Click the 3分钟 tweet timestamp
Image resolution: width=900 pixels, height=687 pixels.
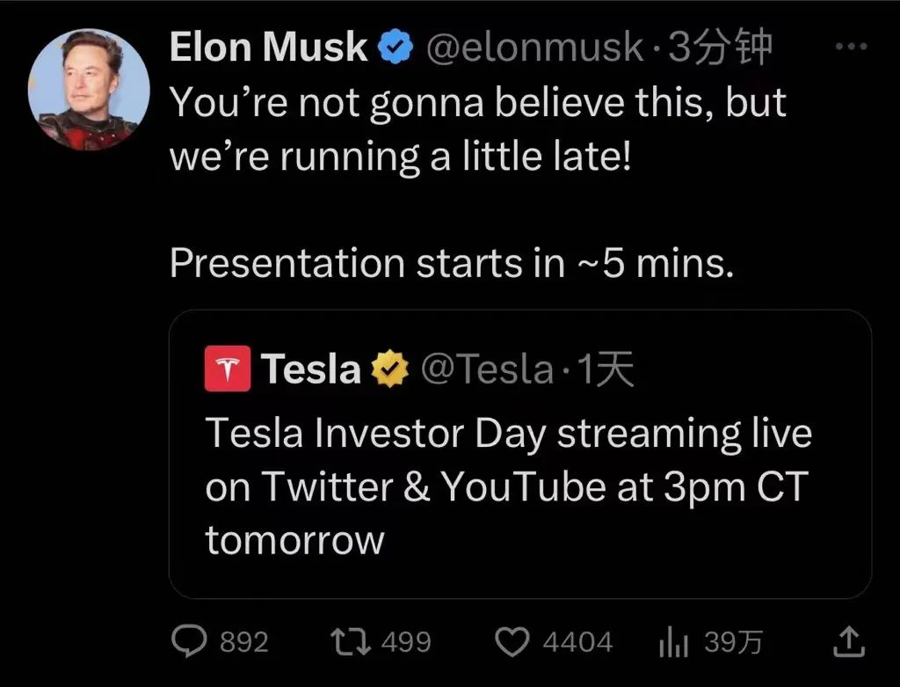(721, 49)
